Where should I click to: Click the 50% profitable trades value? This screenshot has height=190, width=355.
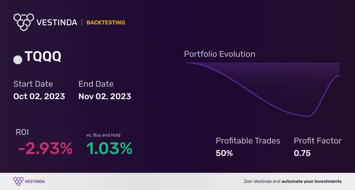coord(224,154)
